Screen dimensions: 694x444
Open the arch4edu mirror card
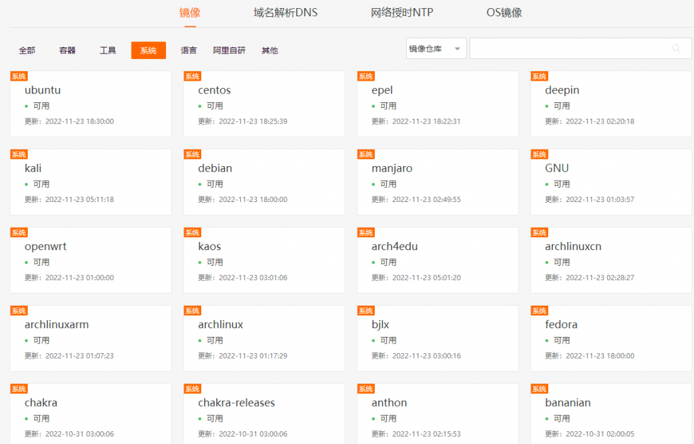point(438,260)
